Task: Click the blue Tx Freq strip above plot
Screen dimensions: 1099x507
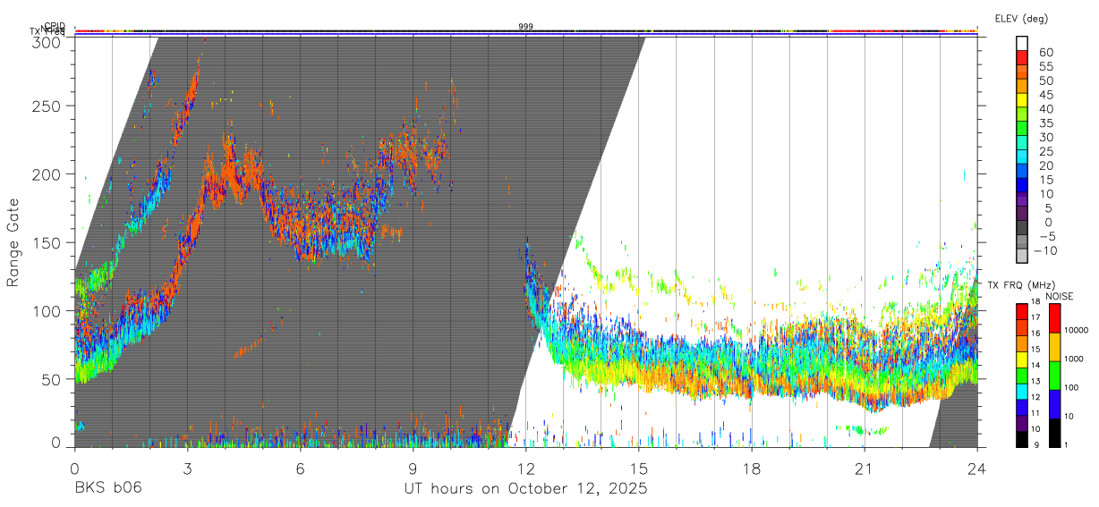Action: pos(526,35)
